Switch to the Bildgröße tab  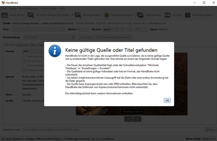click(x=22, y=45)
